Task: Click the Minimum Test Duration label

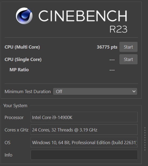Action: (27, 92)
